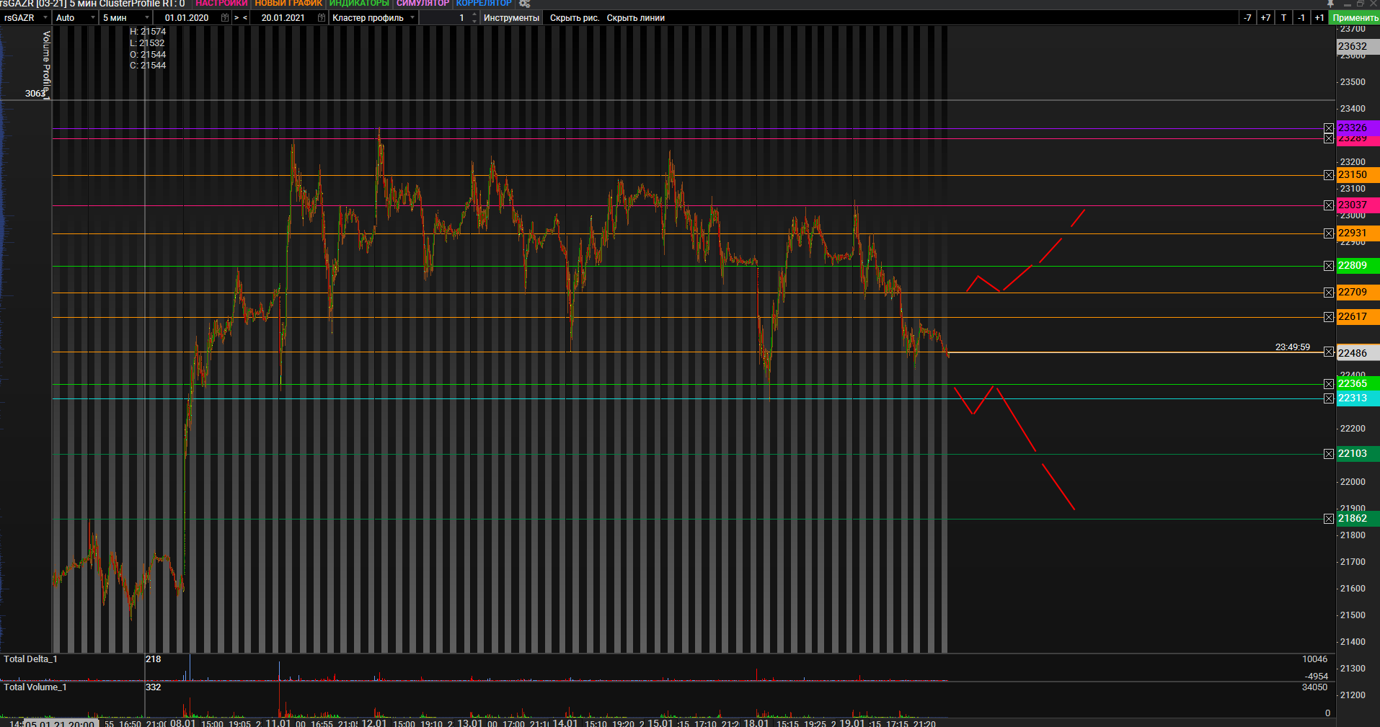
Task: Open the ИНДИКАТОРЫ menu
Action: [x=359, y=4]
